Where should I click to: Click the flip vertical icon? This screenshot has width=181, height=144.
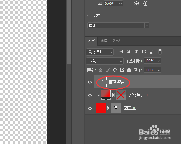145,3
